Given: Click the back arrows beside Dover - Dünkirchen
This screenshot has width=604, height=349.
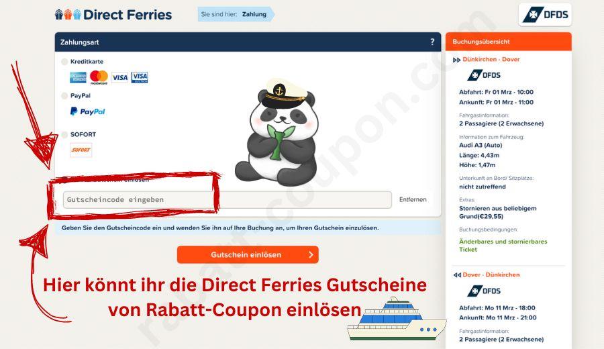Looking at the screenshot, I should (457, 275).
